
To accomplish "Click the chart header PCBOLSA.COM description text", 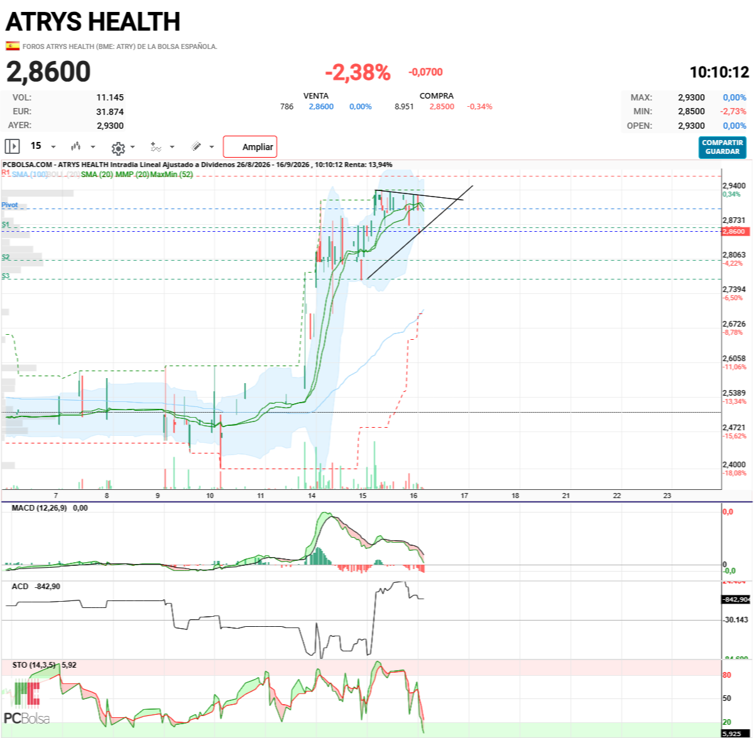I will (x=197, y=165).
